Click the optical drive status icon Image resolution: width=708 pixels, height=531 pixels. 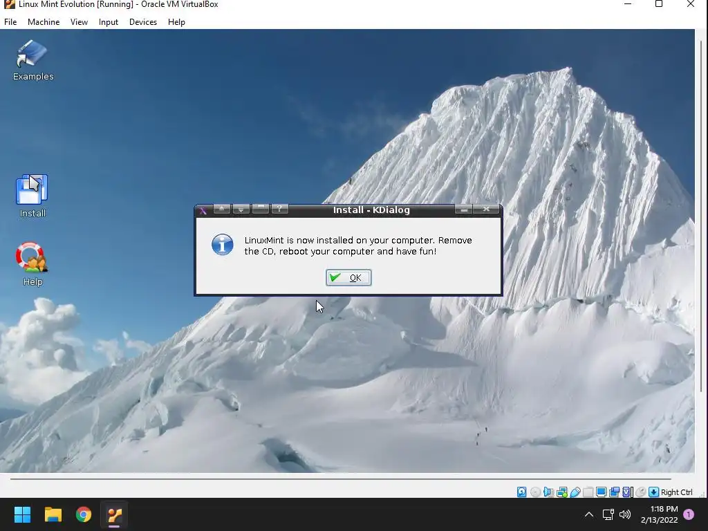[x=536, y=492]
